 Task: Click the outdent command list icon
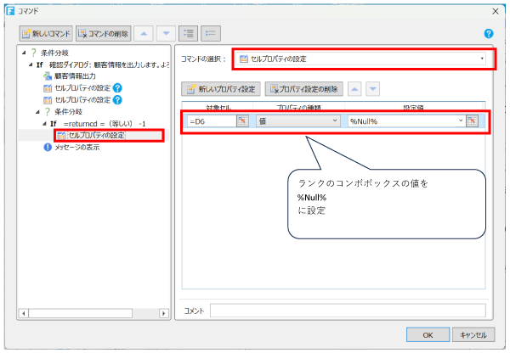(x=211, y=33)
